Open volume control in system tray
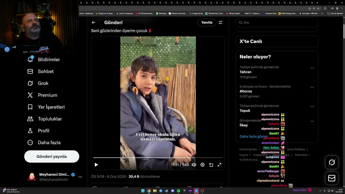 click(332, 191)
